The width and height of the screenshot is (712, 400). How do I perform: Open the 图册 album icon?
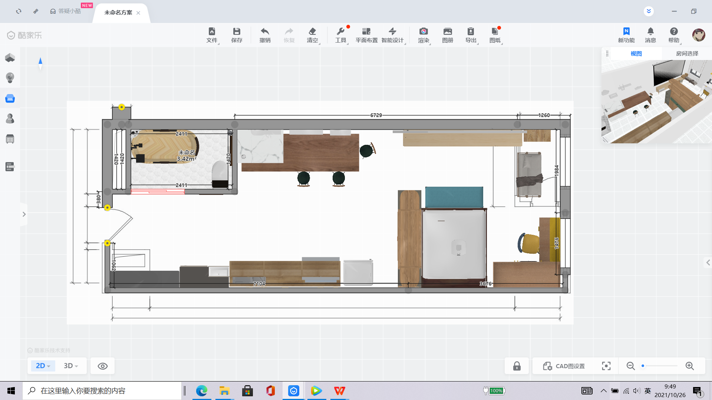point(448,35)
